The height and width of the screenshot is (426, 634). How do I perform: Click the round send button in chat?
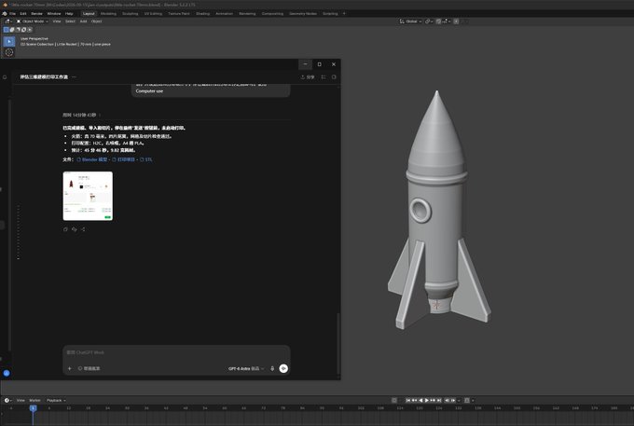283,368
